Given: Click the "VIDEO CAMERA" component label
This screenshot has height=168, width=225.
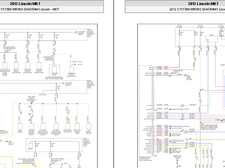Looking at the screenshot, I should [20, 131].
